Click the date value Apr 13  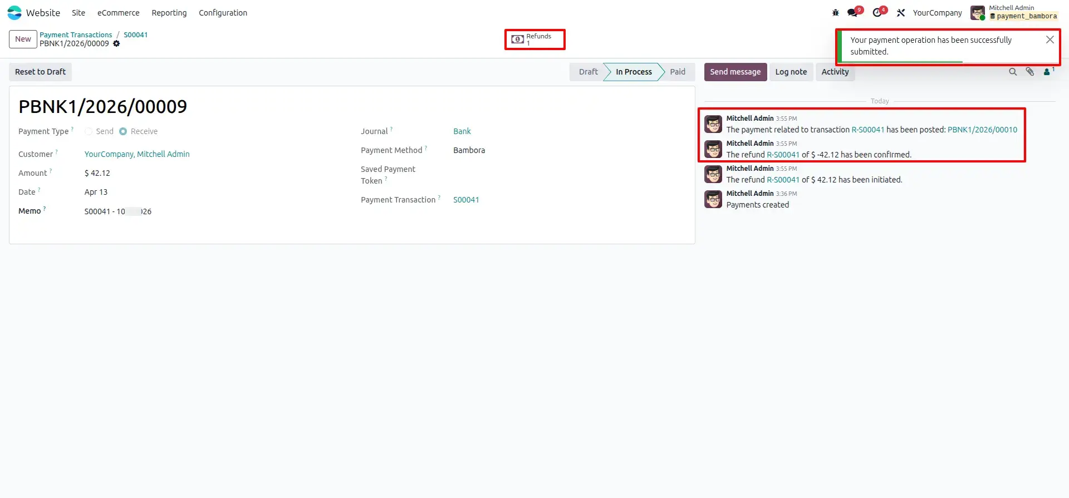coord(96,192)
